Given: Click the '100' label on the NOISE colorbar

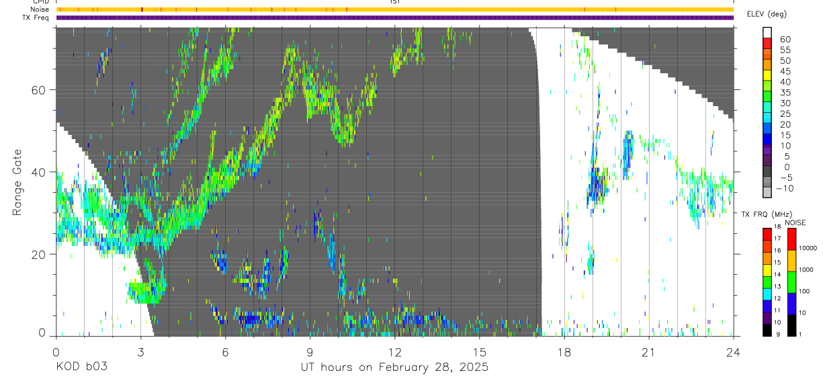Looking at the screenshot, I should click(805, 292).
